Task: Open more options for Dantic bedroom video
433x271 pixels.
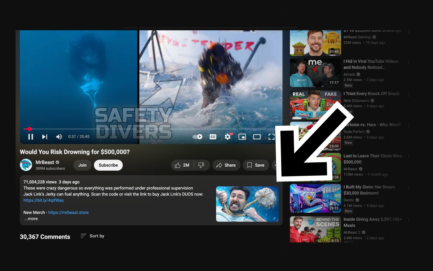Action: tap(409, 187)
